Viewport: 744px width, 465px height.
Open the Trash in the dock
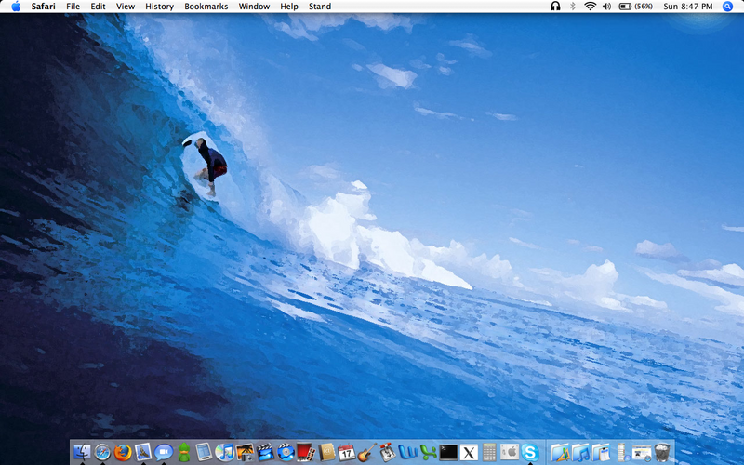662,453
